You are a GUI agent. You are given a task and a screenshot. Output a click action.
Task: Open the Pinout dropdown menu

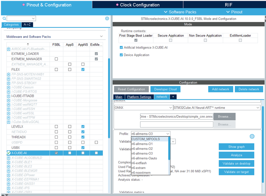pyautogui.click(x=234, y=12)
